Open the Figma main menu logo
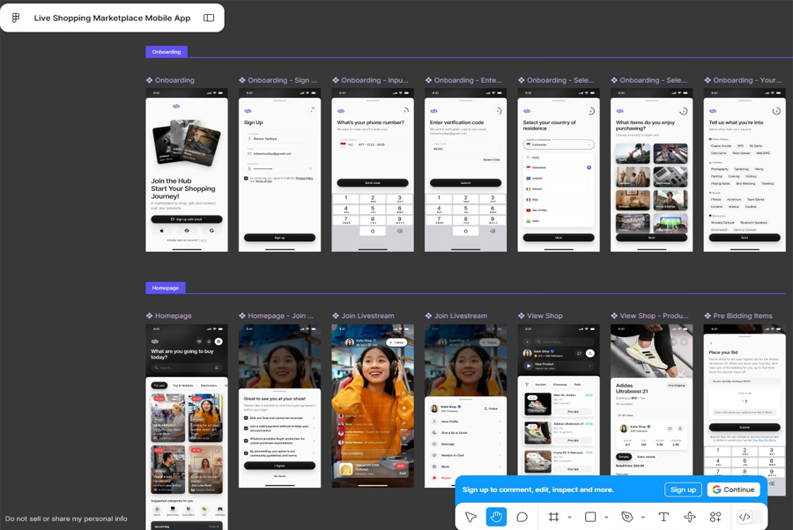This screenshot has width=793, height=530. coord(16,18)
